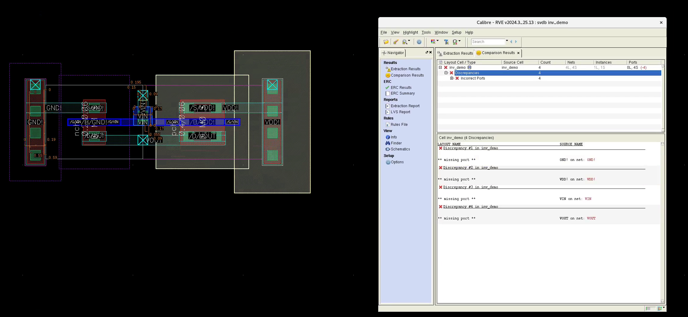The image size is (688, 317).
Task: Expand the Incorrect Ports node
Action: pos(452,78)
